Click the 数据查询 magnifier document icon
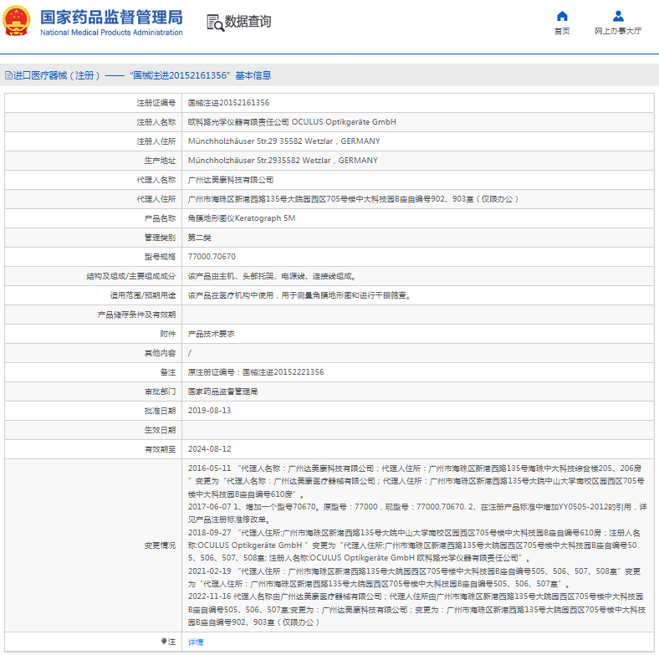The image size is (659, 655). (214, 23)
